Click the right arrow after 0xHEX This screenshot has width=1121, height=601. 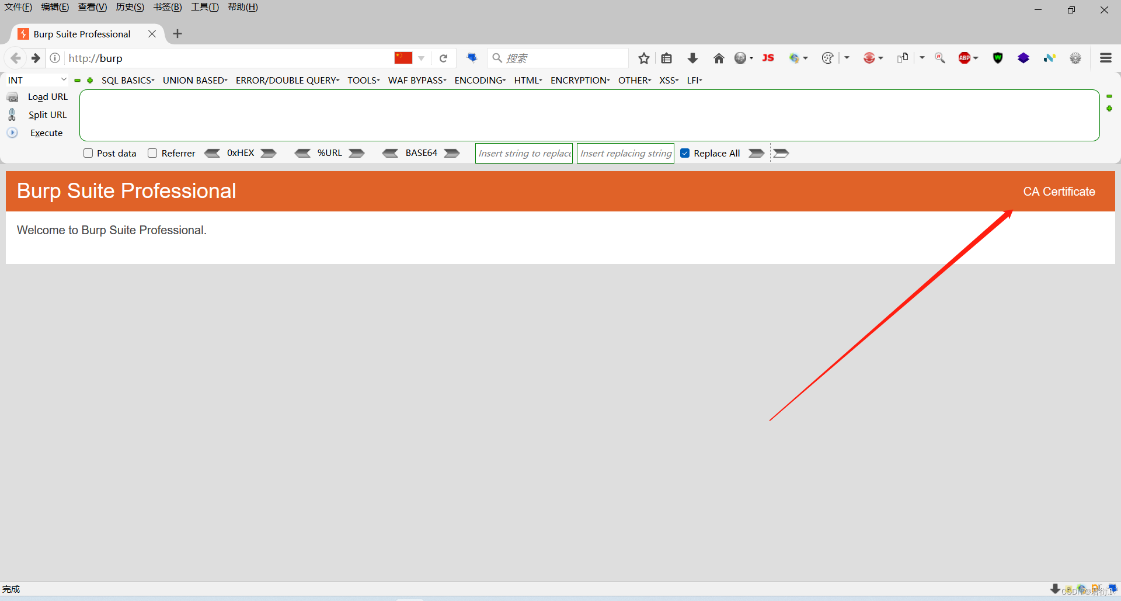click(269, 153)
